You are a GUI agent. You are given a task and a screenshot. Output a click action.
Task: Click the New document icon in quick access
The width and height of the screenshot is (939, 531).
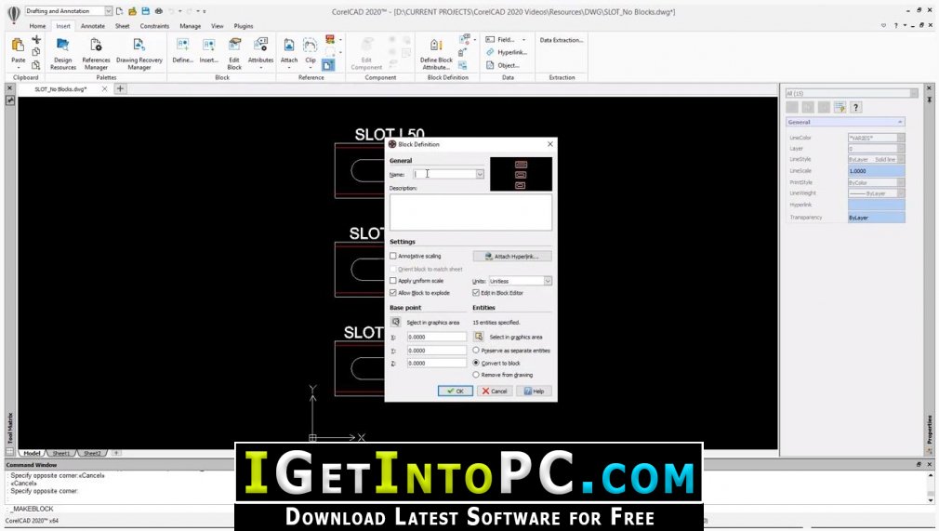(120, 11)
